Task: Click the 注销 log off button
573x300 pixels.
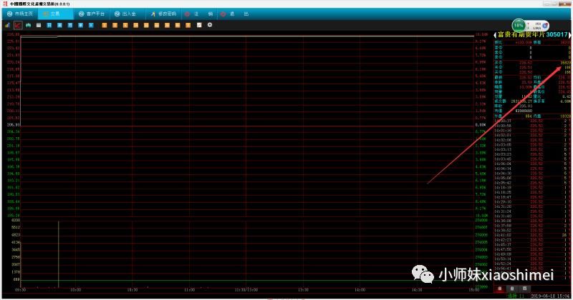Action: coord(199,14)
